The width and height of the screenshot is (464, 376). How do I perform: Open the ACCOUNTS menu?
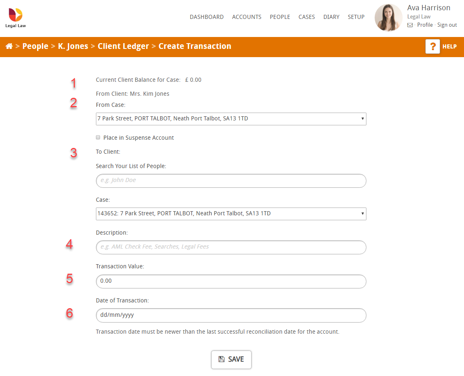point(247,17)
